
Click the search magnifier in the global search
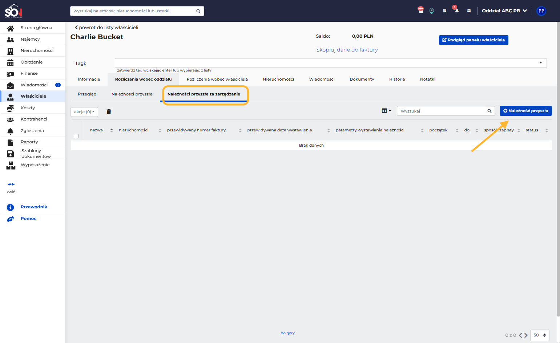point(198,11)
